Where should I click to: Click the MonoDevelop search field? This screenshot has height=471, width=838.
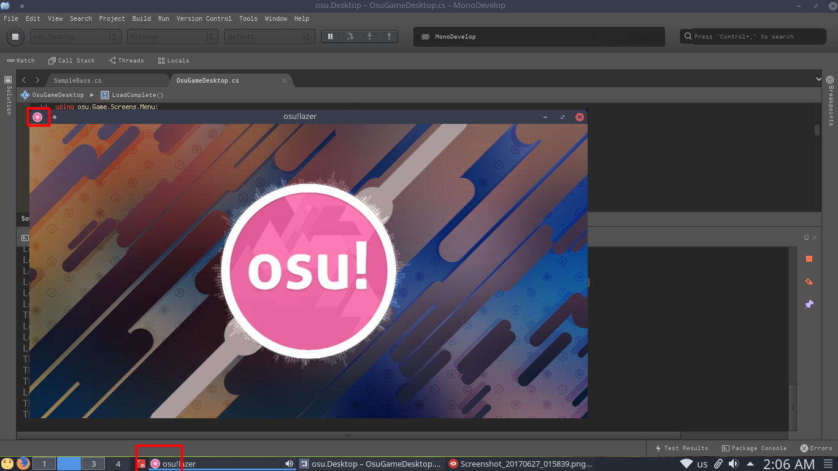click(752, 36)
